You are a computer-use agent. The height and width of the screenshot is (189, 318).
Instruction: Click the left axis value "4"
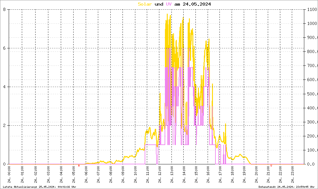point(4,87)
